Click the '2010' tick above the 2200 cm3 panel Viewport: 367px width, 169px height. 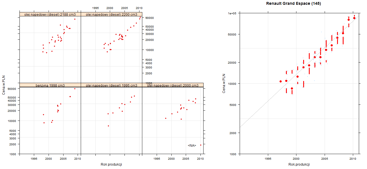(x=139, y=8)
